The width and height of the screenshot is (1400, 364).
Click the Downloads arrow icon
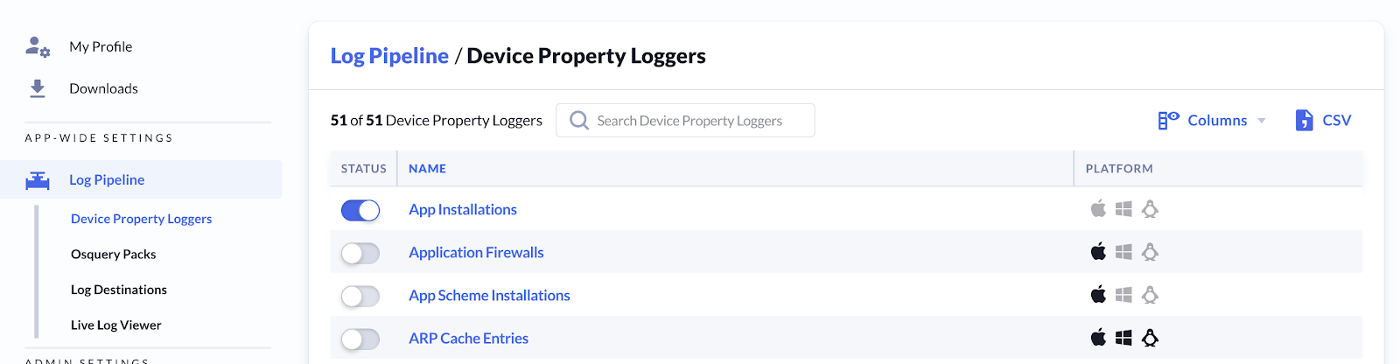click(x=38, y=88)
